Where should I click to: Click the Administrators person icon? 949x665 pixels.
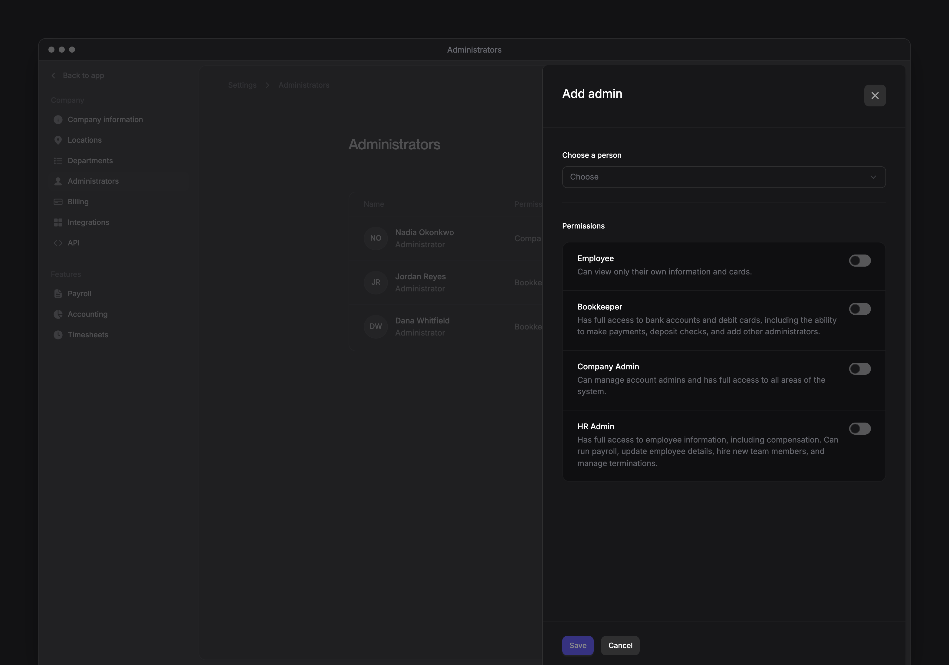pyautogui.click(x=58, y=181)
